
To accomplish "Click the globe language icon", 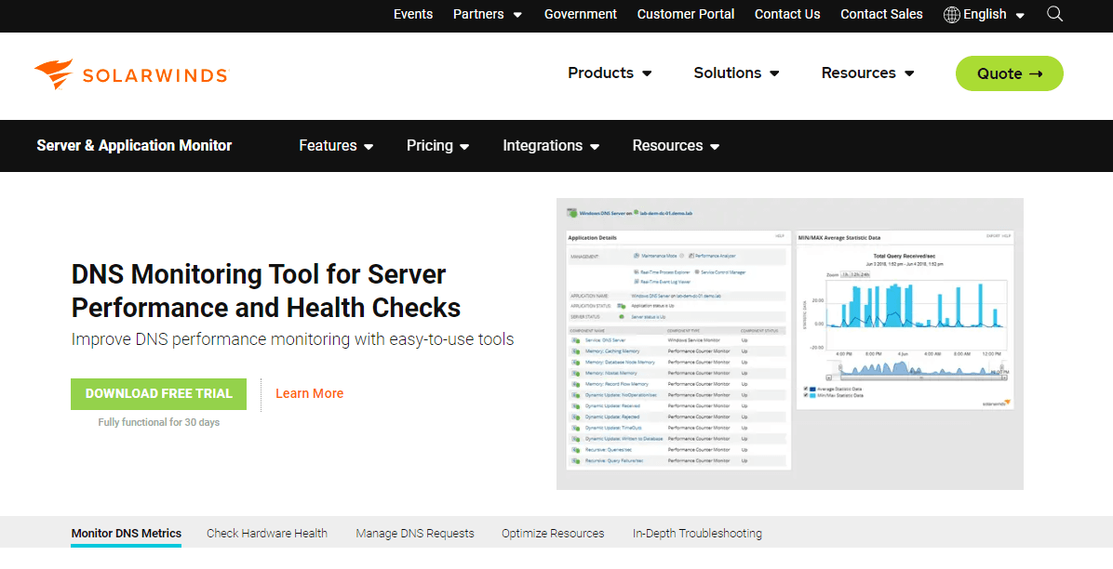I will tap(952, 14).
